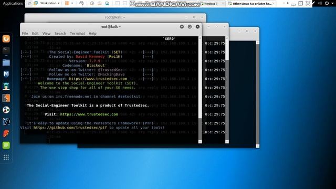Click the '#setoolkit' channel text
Screen dimensions: 336x189
pyautogui.click(x=129, y=97)
